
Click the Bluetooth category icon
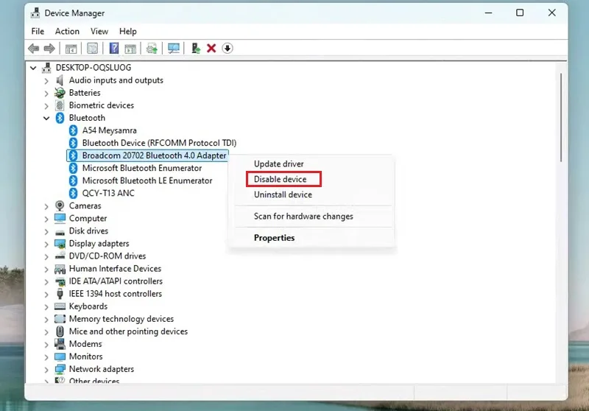click(x=60, y=118)
